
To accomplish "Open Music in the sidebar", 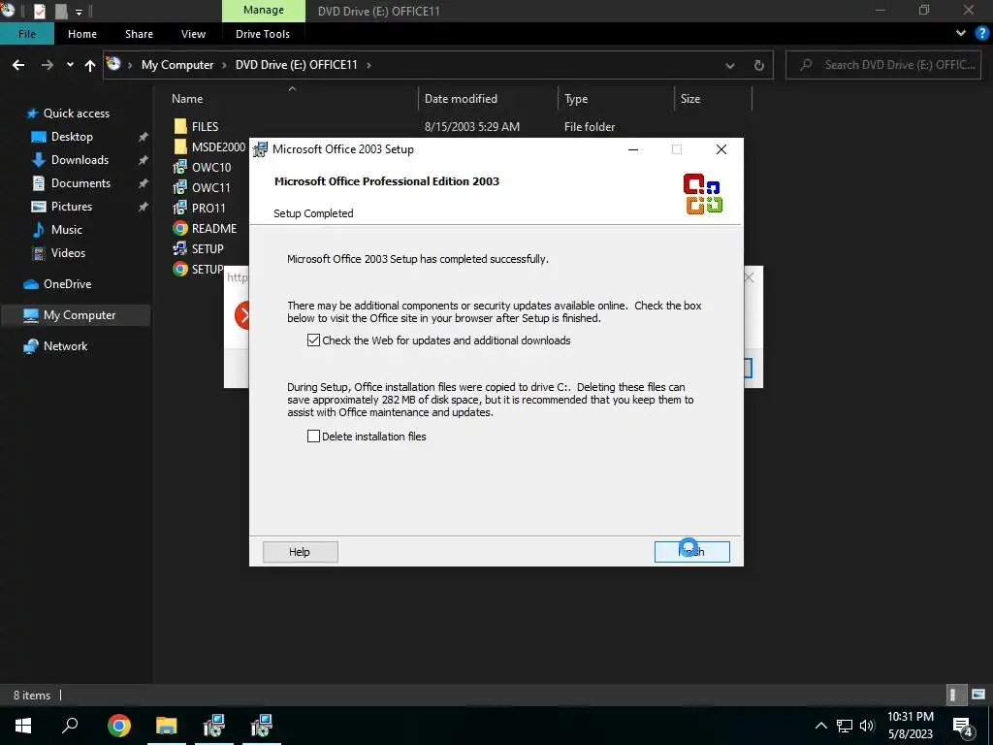I will tap(57, 229).
